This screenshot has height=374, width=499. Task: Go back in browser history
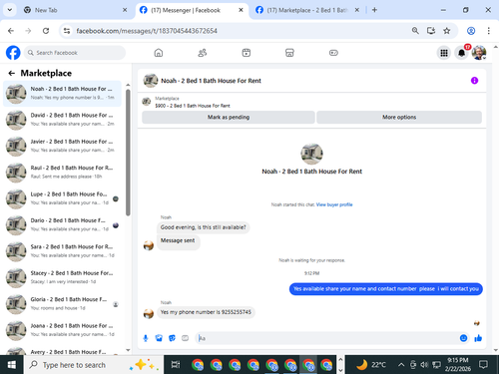(11, 31)
